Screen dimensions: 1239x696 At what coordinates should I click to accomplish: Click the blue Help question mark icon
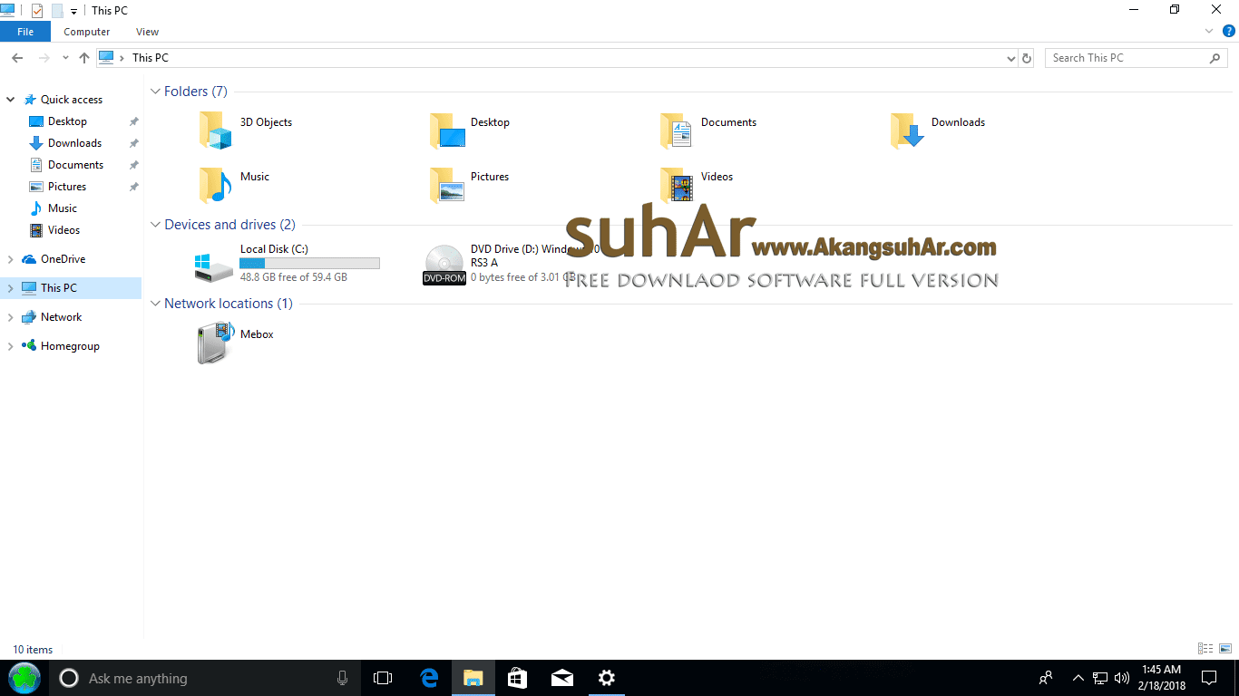(1229, 31)
